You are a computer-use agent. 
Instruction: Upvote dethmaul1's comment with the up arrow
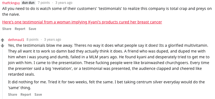tap(2, 40)
